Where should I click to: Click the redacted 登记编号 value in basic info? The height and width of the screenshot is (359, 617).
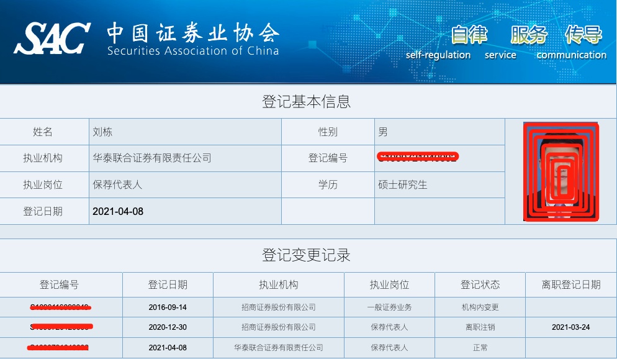[x=417, y=157]
